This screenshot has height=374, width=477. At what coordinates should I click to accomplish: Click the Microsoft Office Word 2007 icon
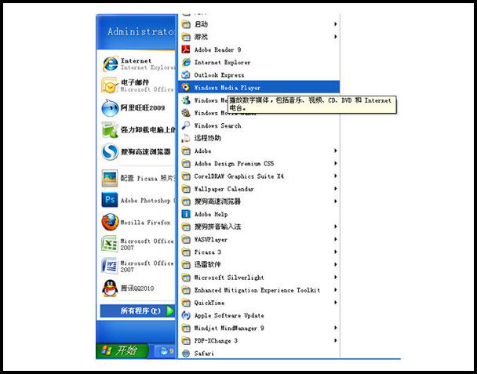110,266
